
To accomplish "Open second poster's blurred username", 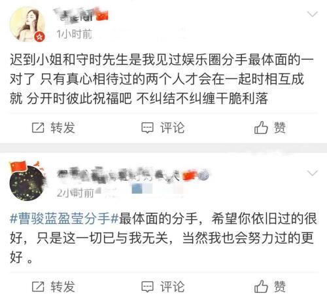I will pyautogui.click(x=119, y=175).
